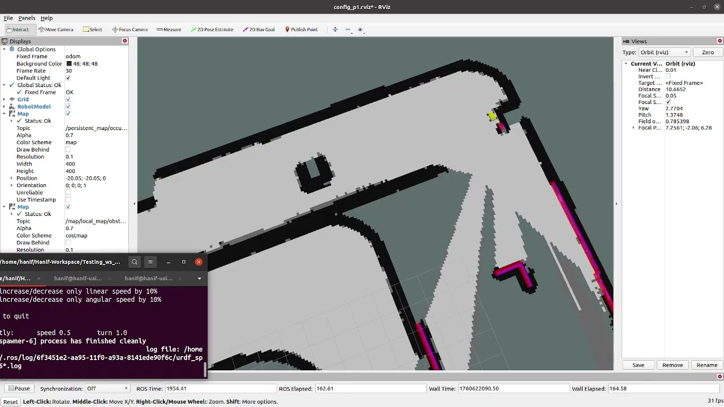Switch to the third terminal tab
Image resolution: width=724 pixels, height=407 pixels.
pyautogui.click(x=149, y=279)
